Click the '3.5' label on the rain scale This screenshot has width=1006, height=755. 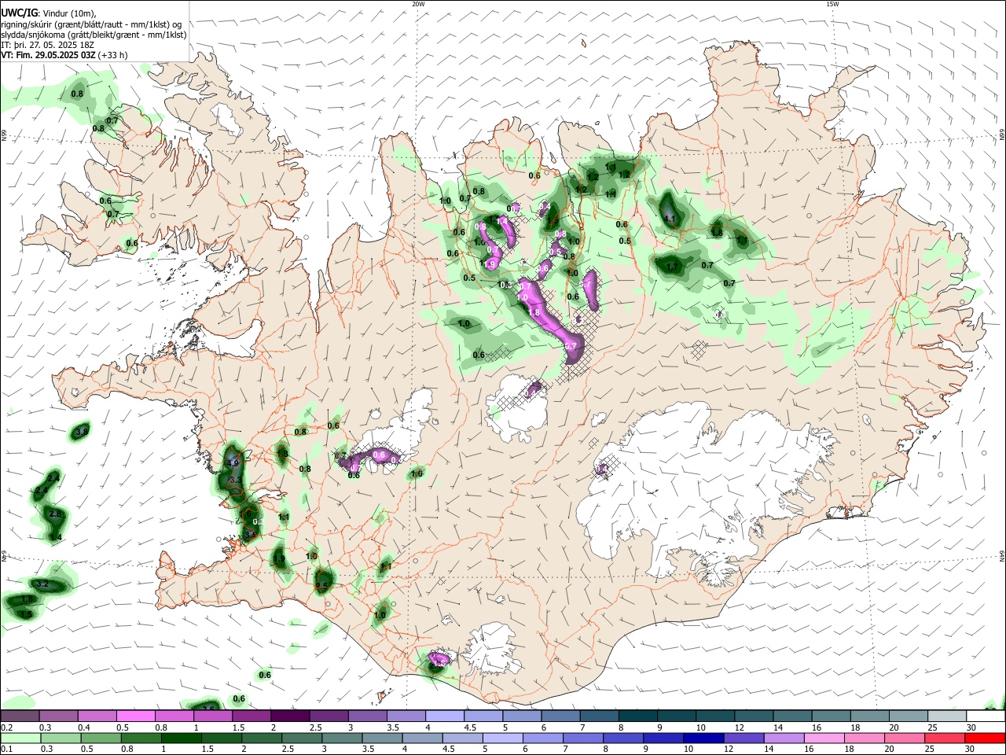[x=367, y=749]
